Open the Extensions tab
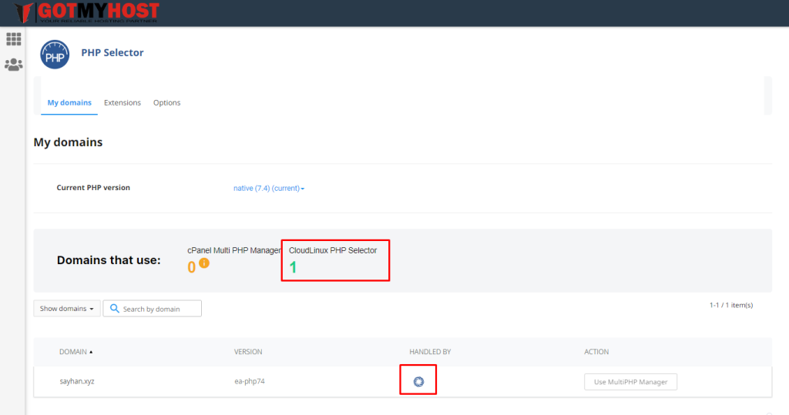Screen dimensions: 789x415 [x=123, y=102]
